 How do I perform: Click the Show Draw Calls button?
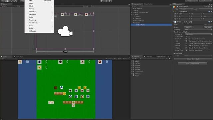click(193, 59)
